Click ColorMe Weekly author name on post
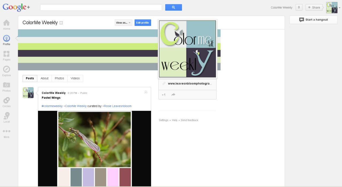This screenshot has height=187, width=342. (x=53, y=93)
